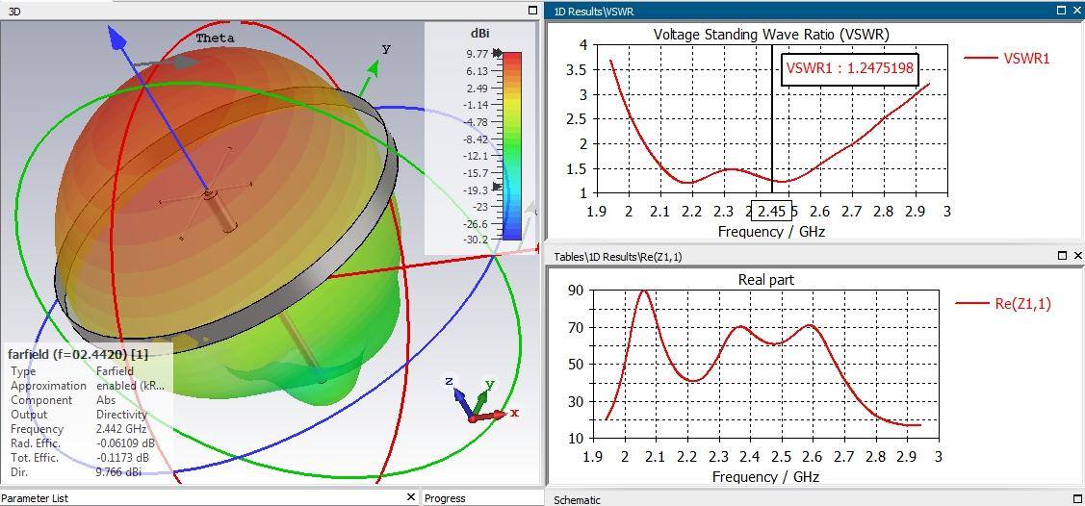Click the 2.45 axis marker value box
Image resolution: width=1085 pixels, height=506 pixels.
click(x=771, y=210)
